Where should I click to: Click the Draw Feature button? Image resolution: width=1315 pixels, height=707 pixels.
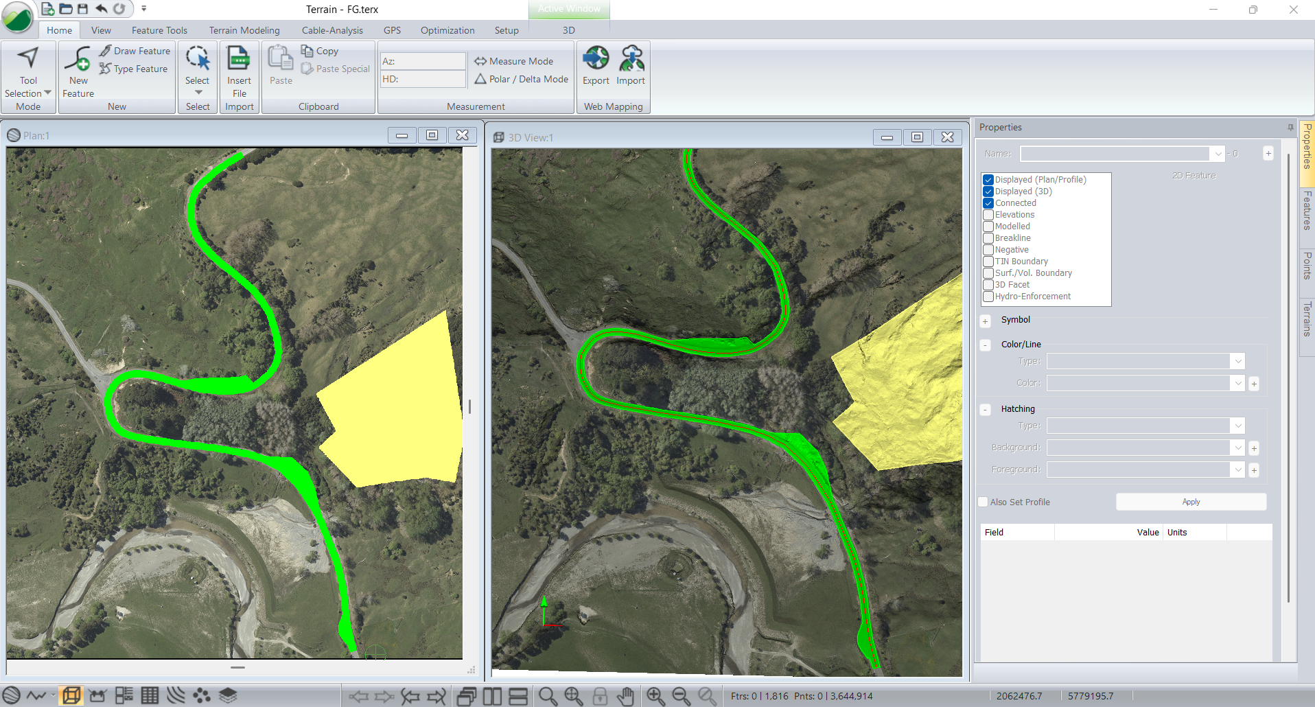point(135,51)
